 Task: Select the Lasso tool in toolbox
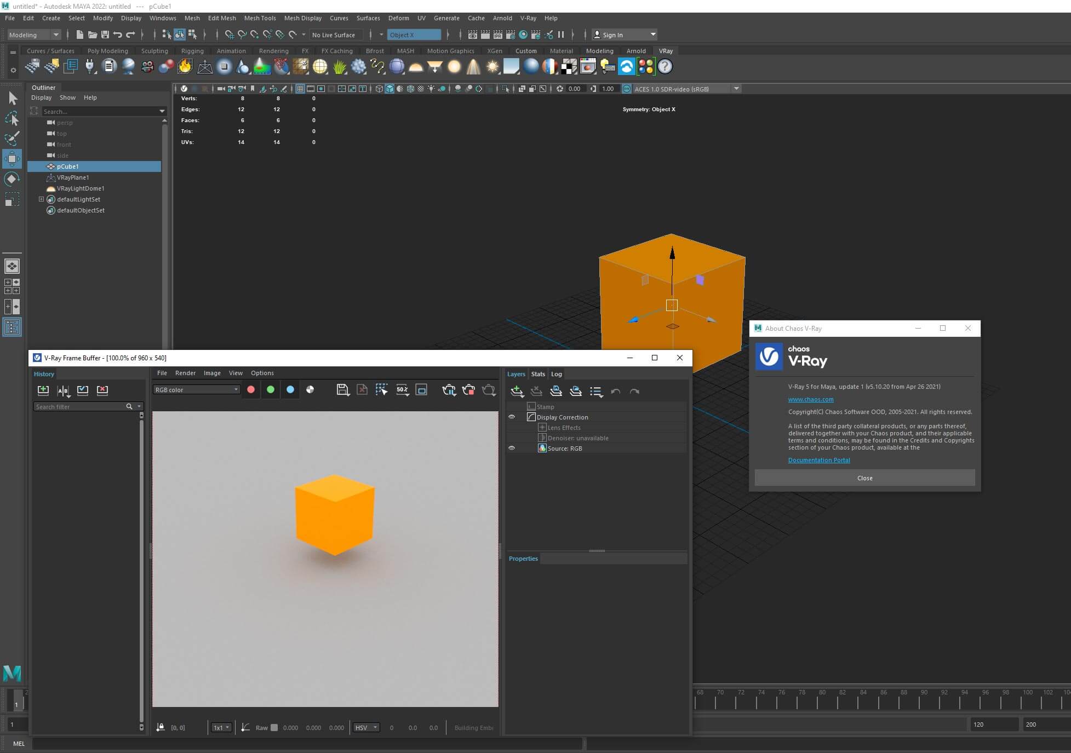tap(12, 118)
